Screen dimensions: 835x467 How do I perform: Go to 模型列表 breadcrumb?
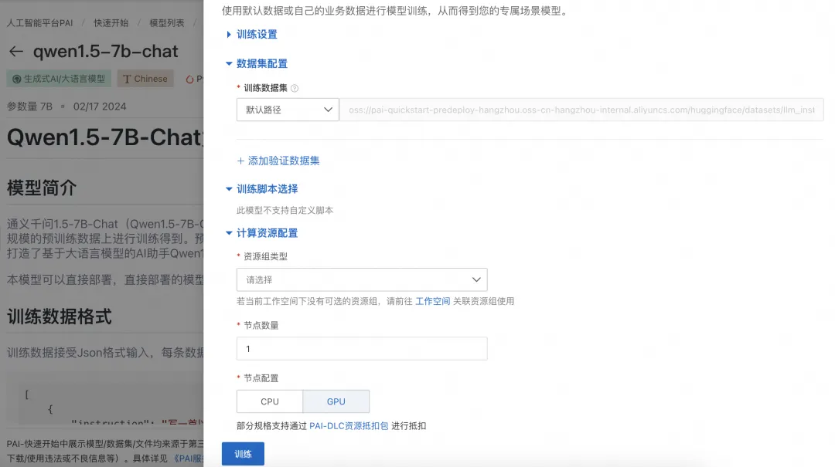(167, 23)
